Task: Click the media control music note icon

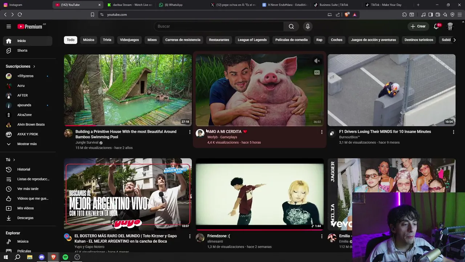Action: click(423, 15)
